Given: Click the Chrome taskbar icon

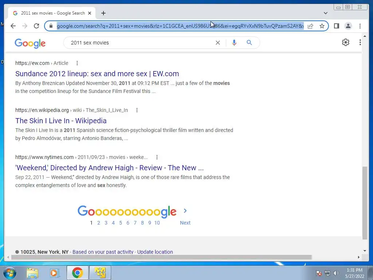Looking at the screenshot, I should tap(78, 273).
